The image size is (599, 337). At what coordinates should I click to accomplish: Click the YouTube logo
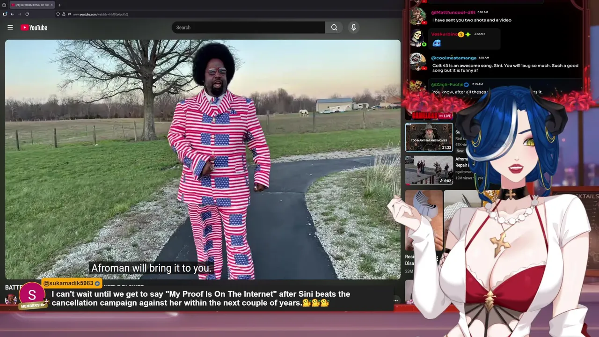coord(34,28)
